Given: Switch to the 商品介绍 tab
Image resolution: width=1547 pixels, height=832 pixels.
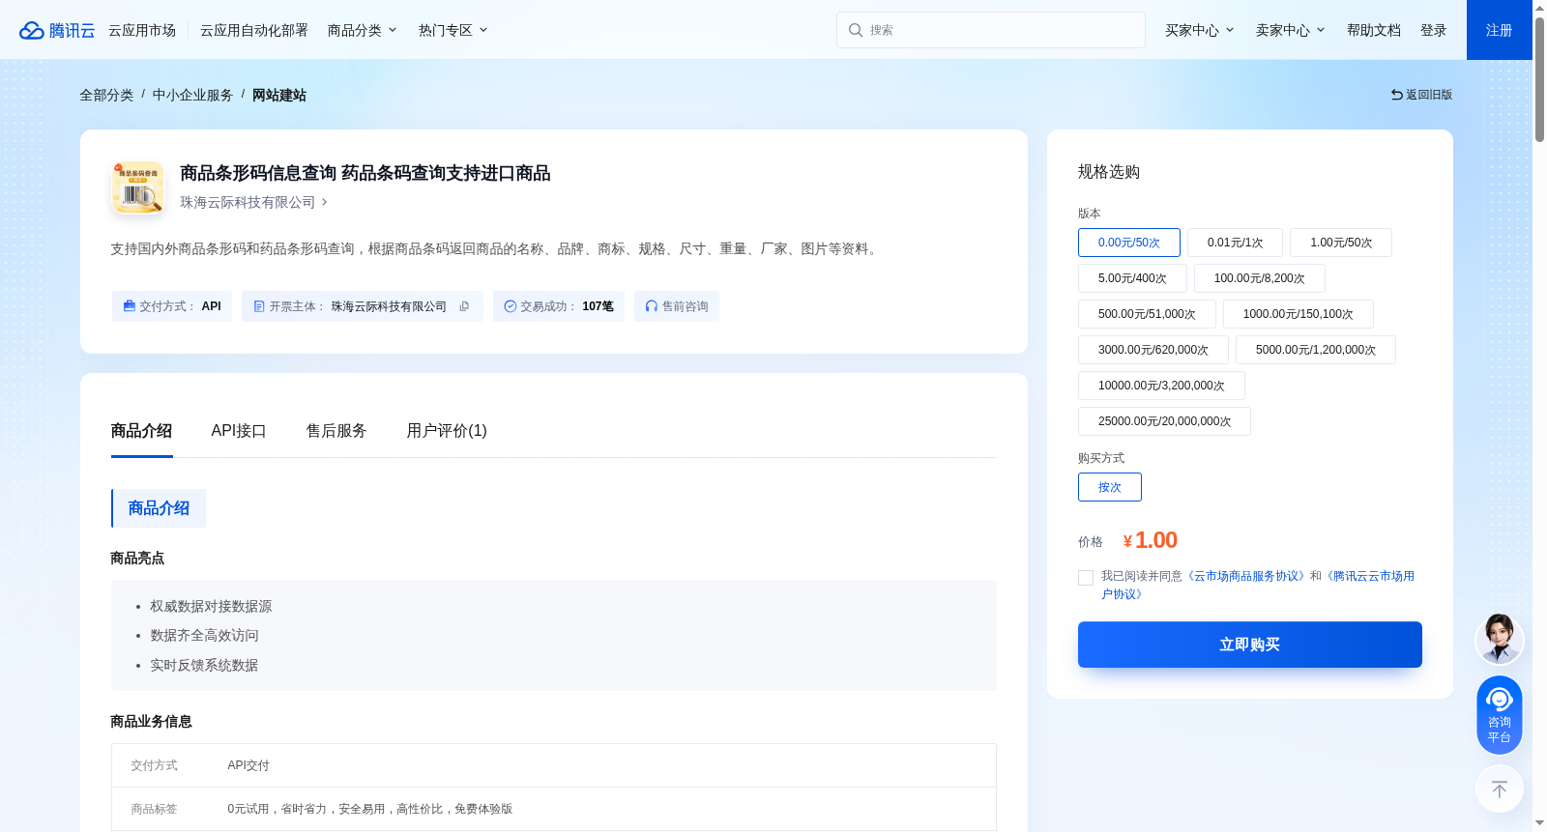Looking at the screenshot, I should [x=142, y=431].
